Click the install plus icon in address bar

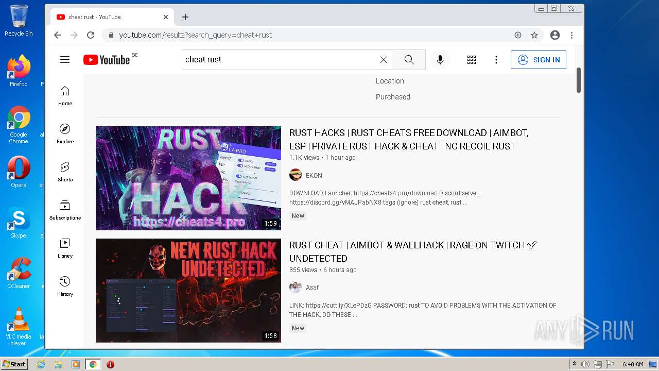coord(518,35)
